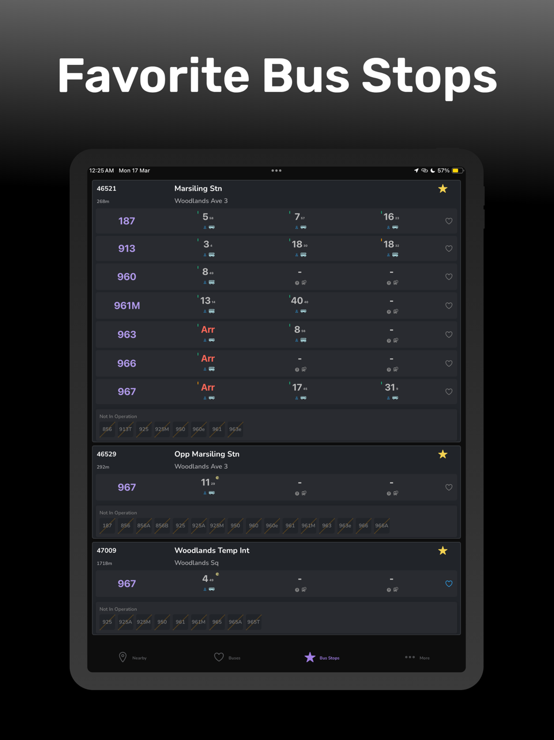The width and height of the screenshot is (554, 740).
Task: Tap bus 967 arrival 11 at Opp Marsiling
Action: coord(208,483)
